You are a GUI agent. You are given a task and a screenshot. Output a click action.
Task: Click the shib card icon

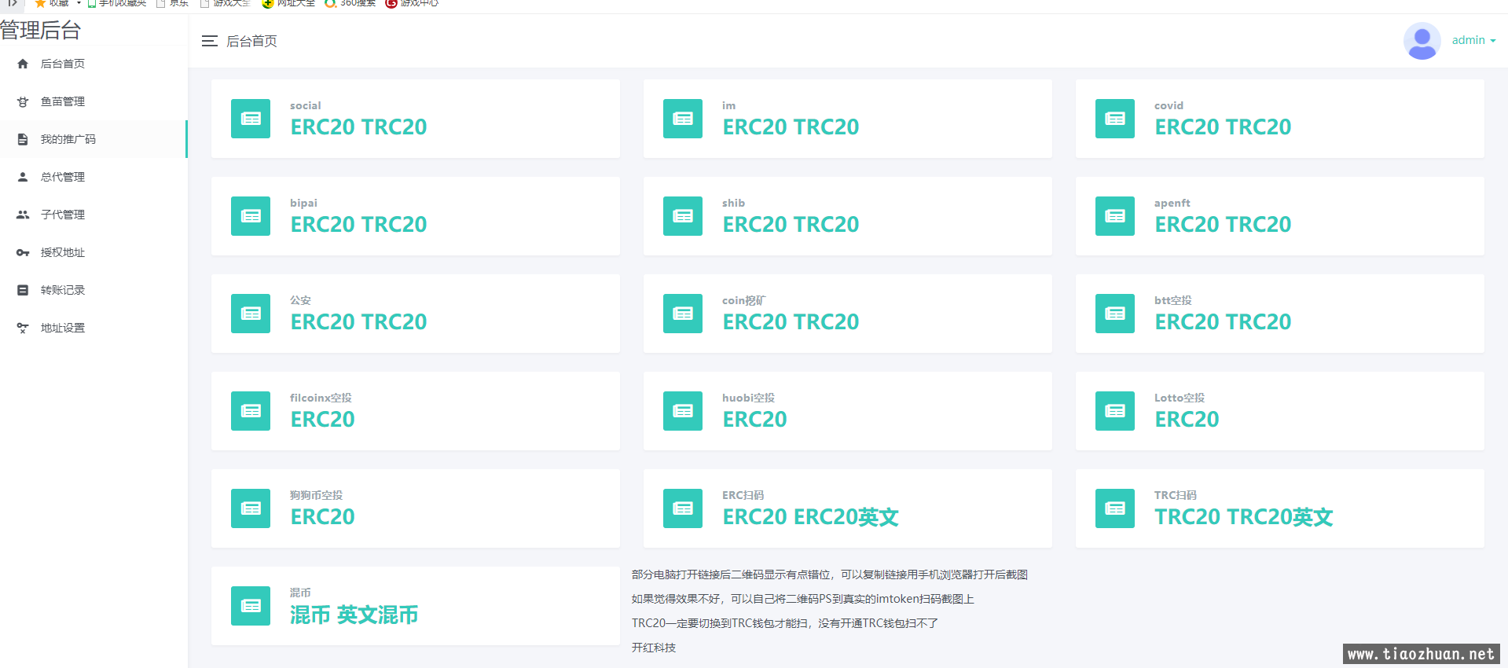click(x=683, y=216)
